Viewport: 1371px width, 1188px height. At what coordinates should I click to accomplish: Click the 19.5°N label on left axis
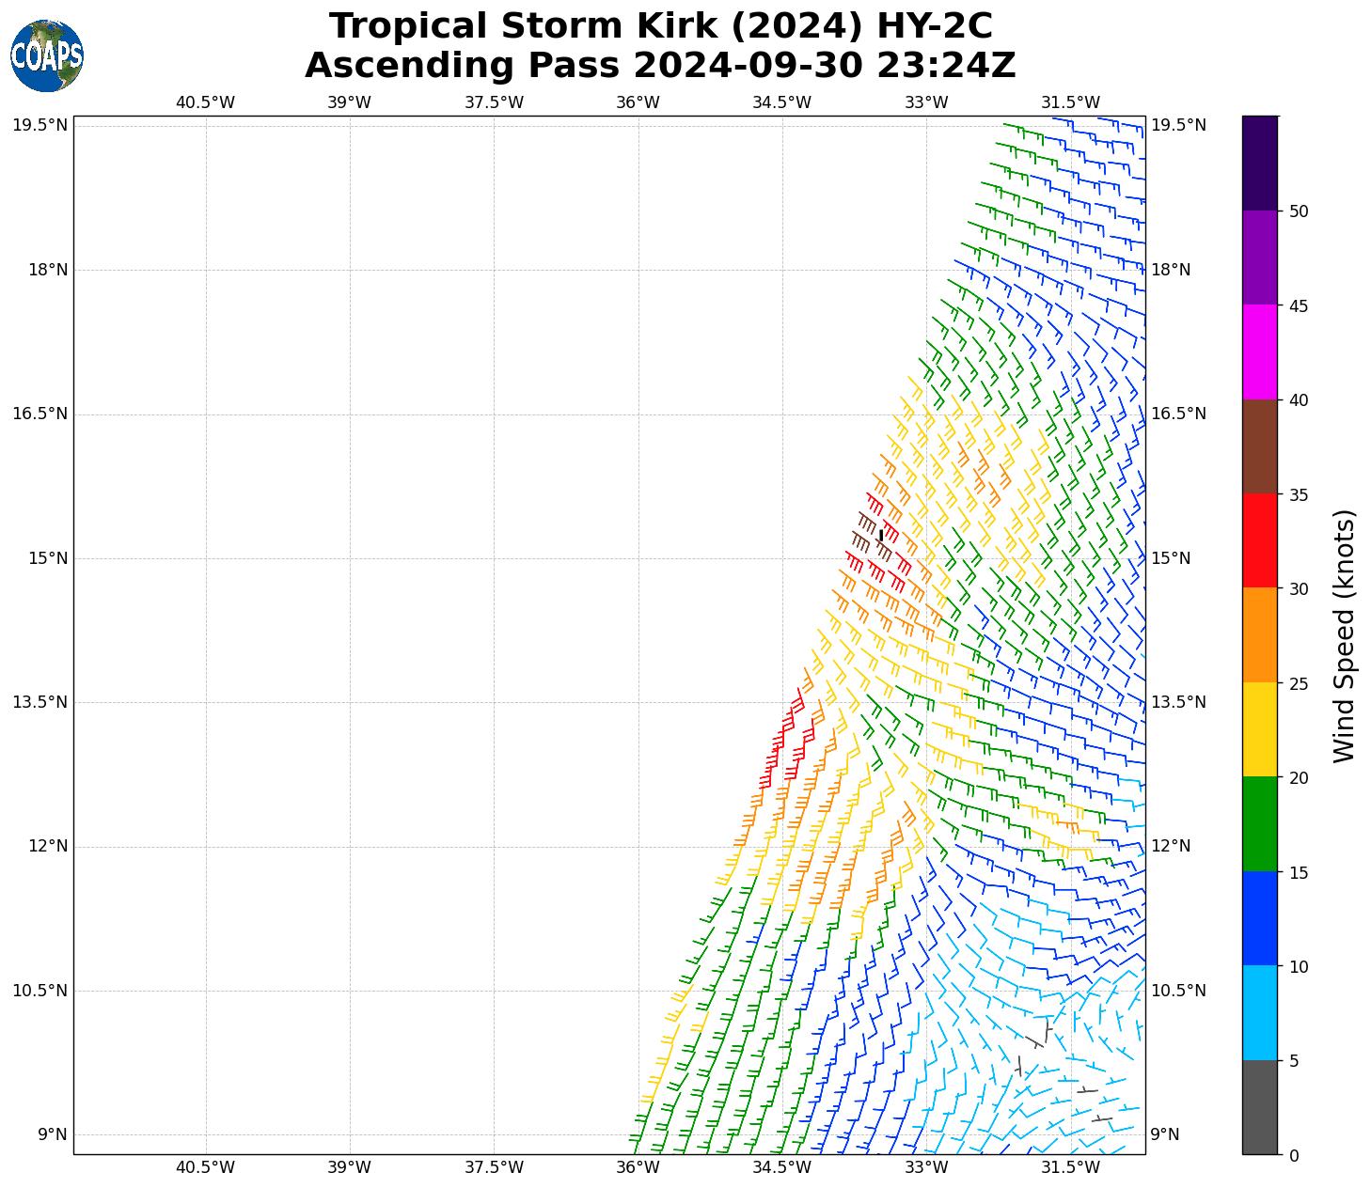(39, 125)
